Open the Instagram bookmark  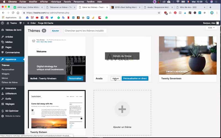coord(47,18)
